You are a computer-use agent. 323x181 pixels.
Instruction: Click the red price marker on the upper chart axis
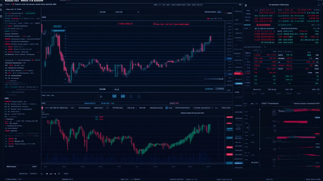[238, 74]
